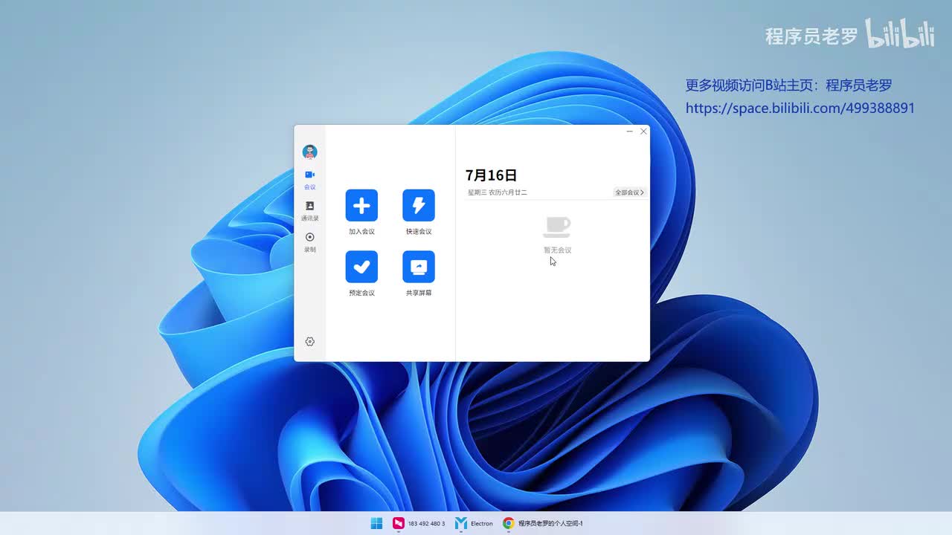Click the 预定会议 checkmark icon
The image size is (952, 535).
point(361,267)
